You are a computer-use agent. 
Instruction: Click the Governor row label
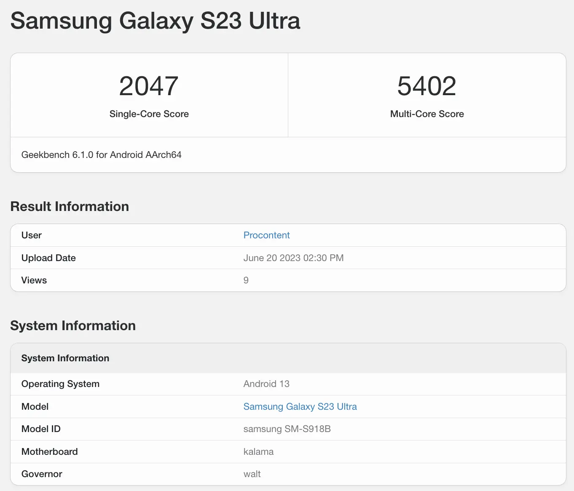(42, 474)
